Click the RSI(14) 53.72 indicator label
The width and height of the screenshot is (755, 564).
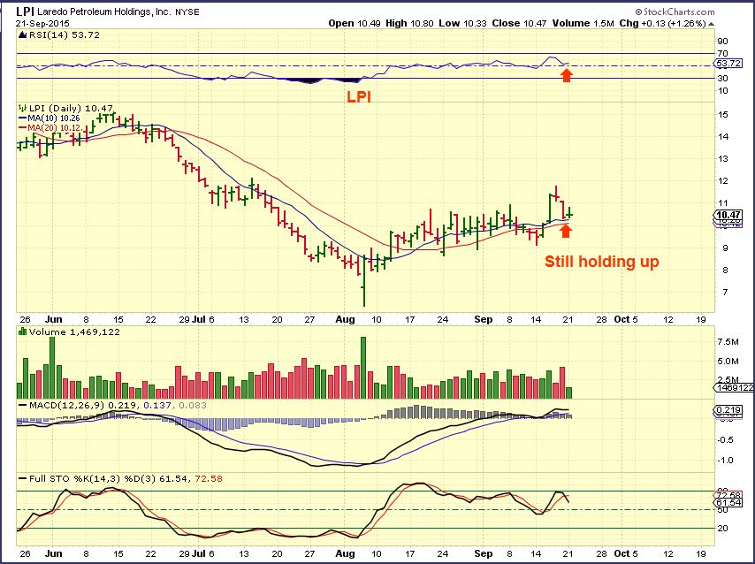pos(64,34)
